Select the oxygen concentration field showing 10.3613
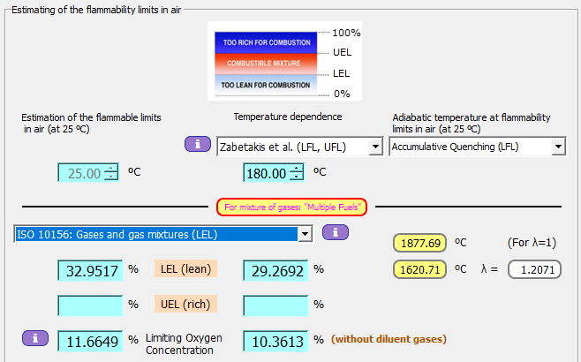This screenshot has width=581, height=362. point(275,340)
